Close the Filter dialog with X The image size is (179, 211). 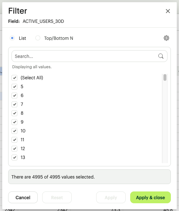point(168,11)
